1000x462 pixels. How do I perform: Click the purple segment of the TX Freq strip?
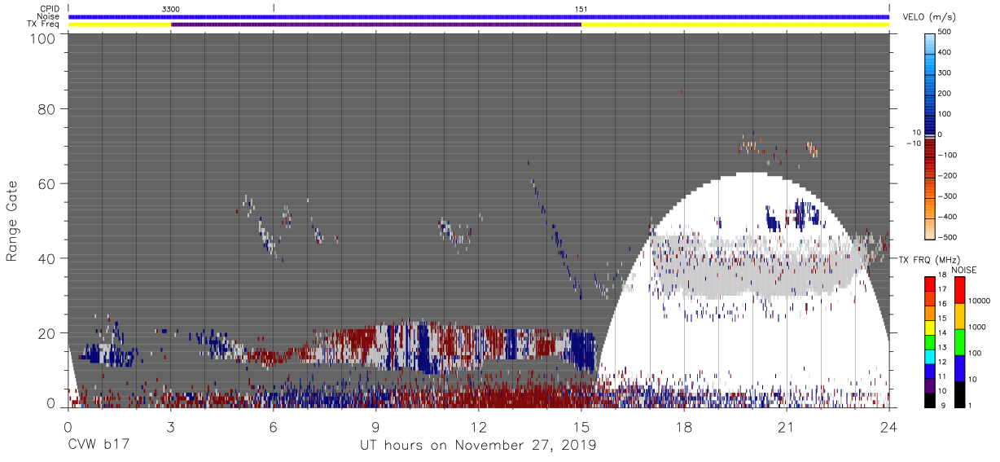(376, 24)
